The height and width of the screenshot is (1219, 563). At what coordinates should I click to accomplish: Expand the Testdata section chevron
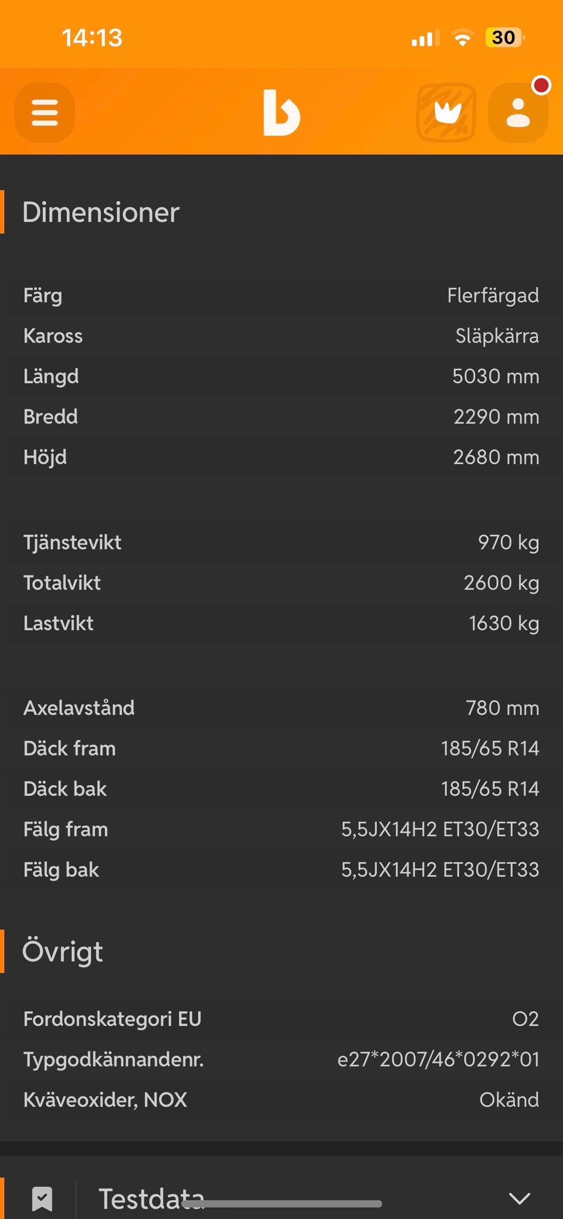click(520, 1198)
